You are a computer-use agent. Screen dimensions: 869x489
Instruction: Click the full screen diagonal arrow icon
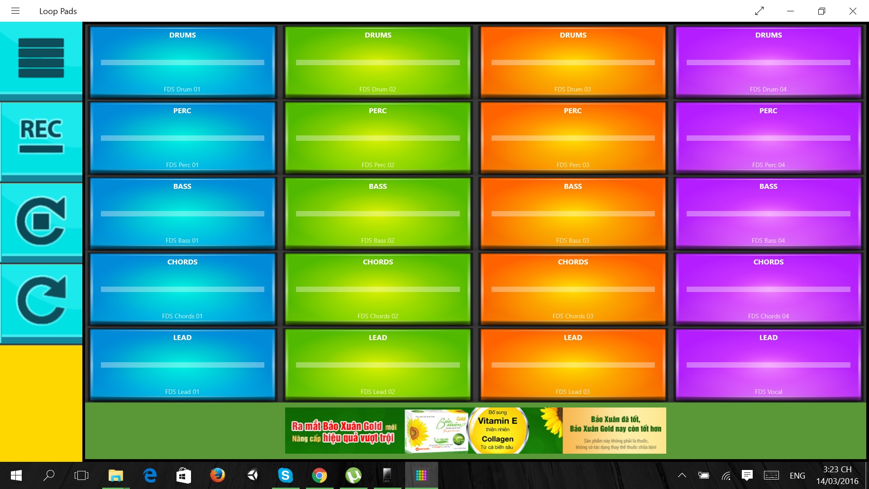759,10
